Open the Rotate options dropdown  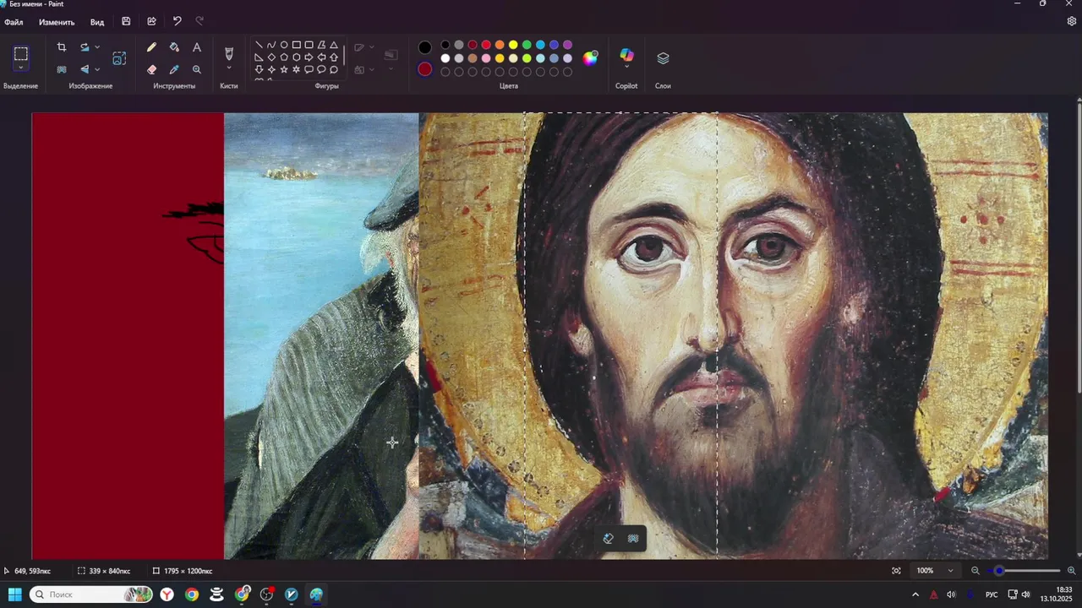(x=97, y=47)
